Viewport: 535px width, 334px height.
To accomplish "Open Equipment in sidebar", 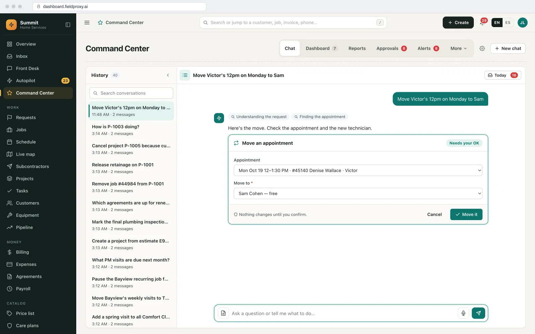I will click(x=38, y=215).
